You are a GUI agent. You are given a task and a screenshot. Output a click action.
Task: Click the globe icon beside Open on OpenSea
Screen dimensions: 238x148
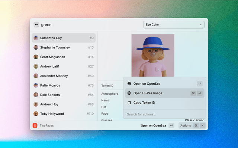click(129, 84)
